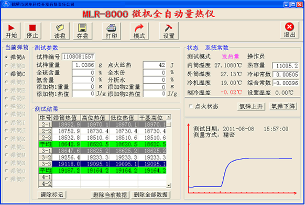
Task: Click the 综合常数 field showing -0.00396
Action: 286,83
